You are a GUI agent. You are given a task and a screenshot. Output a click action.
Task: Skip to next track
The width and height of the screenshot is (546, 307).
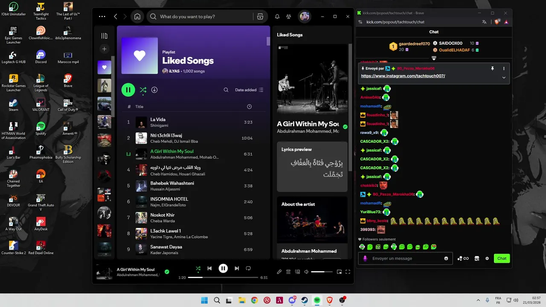click(237, 269)
